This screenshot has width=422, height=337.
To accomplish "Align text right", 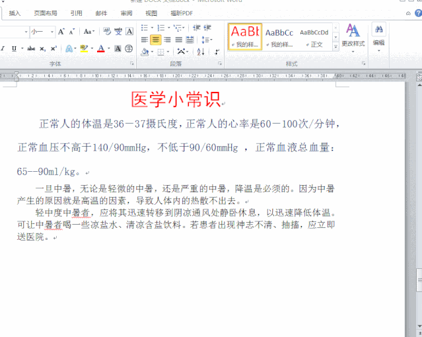I will [167, 40].
